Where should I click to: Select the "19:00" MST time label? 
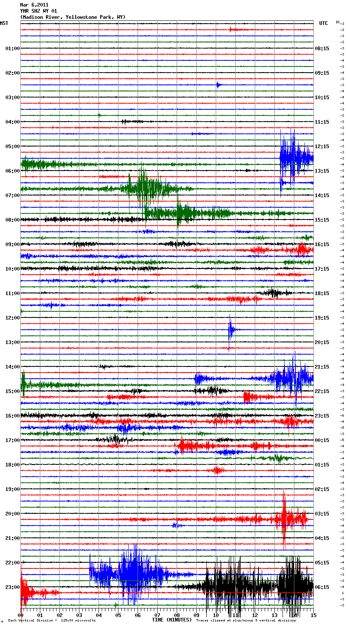pyautogui.click(x=13, y=489)
